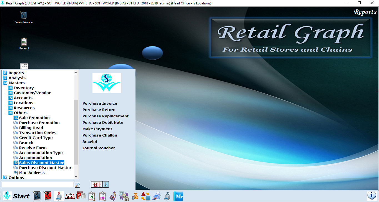Open the PE clipboard toolbar icon
Image resolution: width=379 pixels, height=202 pixels.
[102, 196]
